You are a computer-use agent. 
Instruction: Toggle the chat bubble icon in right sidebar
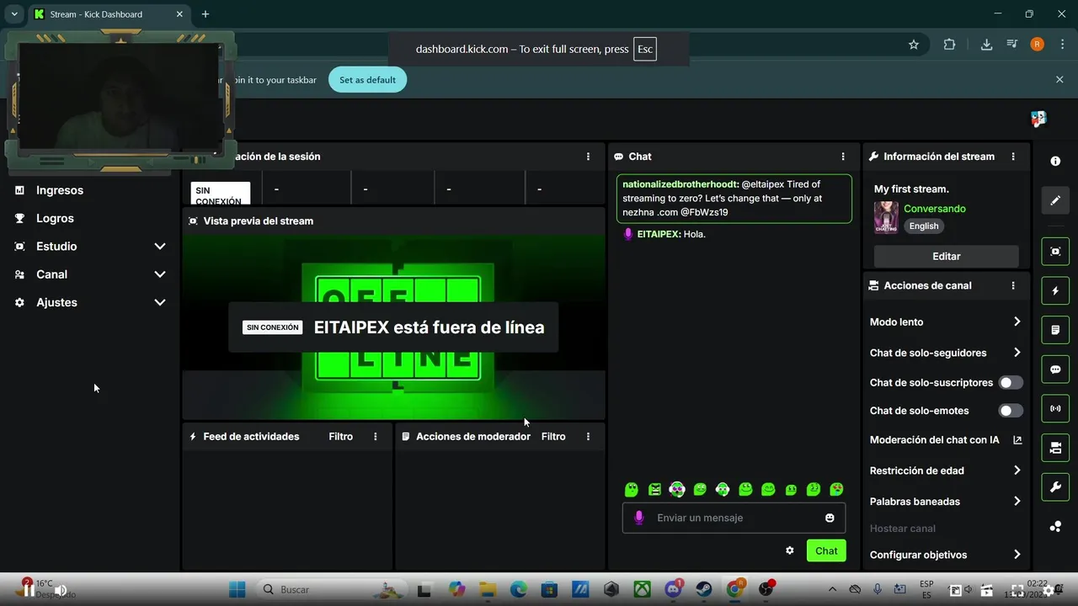click(x=1055, y=369)
